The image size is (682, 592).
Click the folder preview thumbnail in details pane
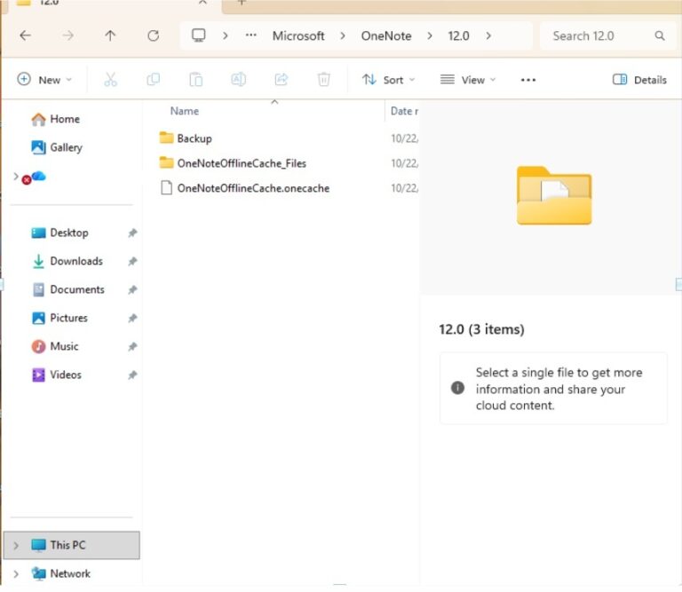click(554, 194)
